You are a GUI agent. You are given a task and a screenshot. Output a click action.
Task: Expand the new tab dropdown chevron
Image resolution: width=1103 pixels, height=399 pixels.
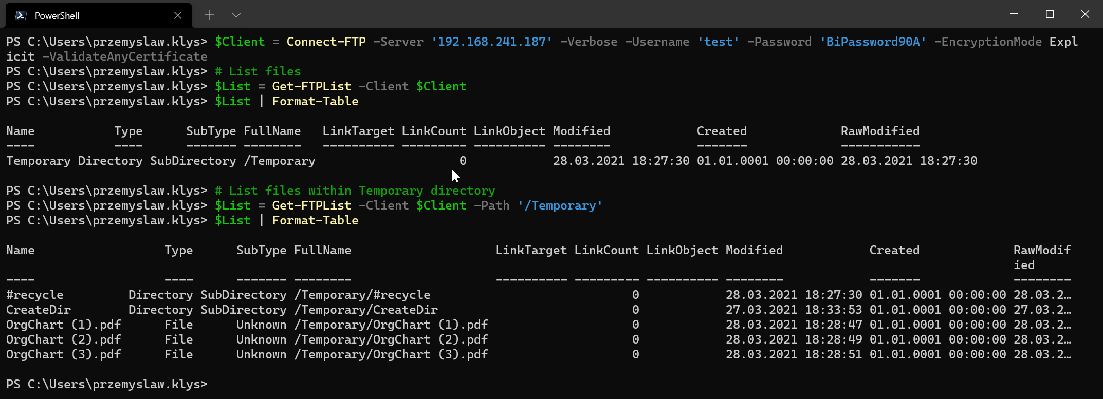pyautogui.click(x=236, y=15)
